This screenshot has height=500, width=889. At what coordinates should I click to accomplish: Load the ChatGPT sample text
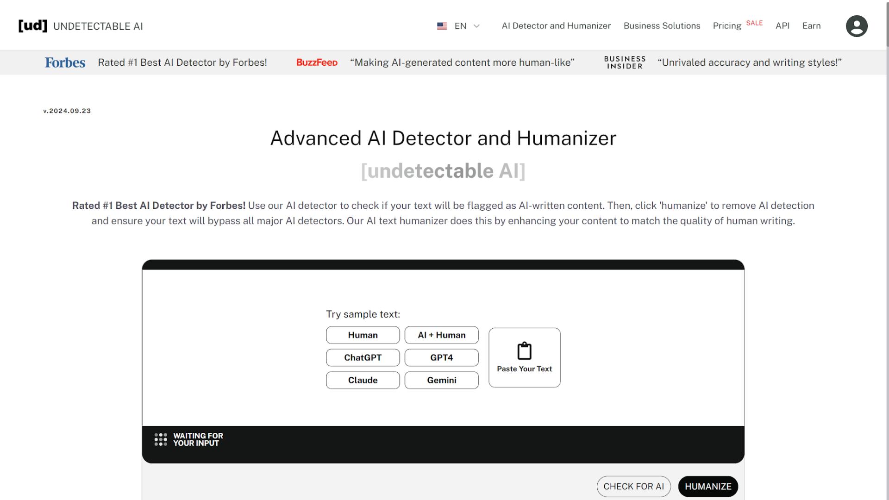pyautogui.click(x=363, y=357)
